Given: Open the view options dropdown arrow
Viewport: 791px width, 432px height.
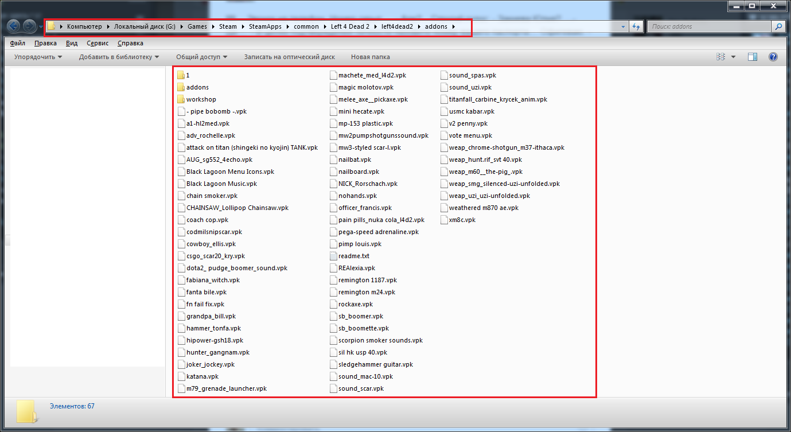Looking at the screenshot, I should (x=733, y=57).
